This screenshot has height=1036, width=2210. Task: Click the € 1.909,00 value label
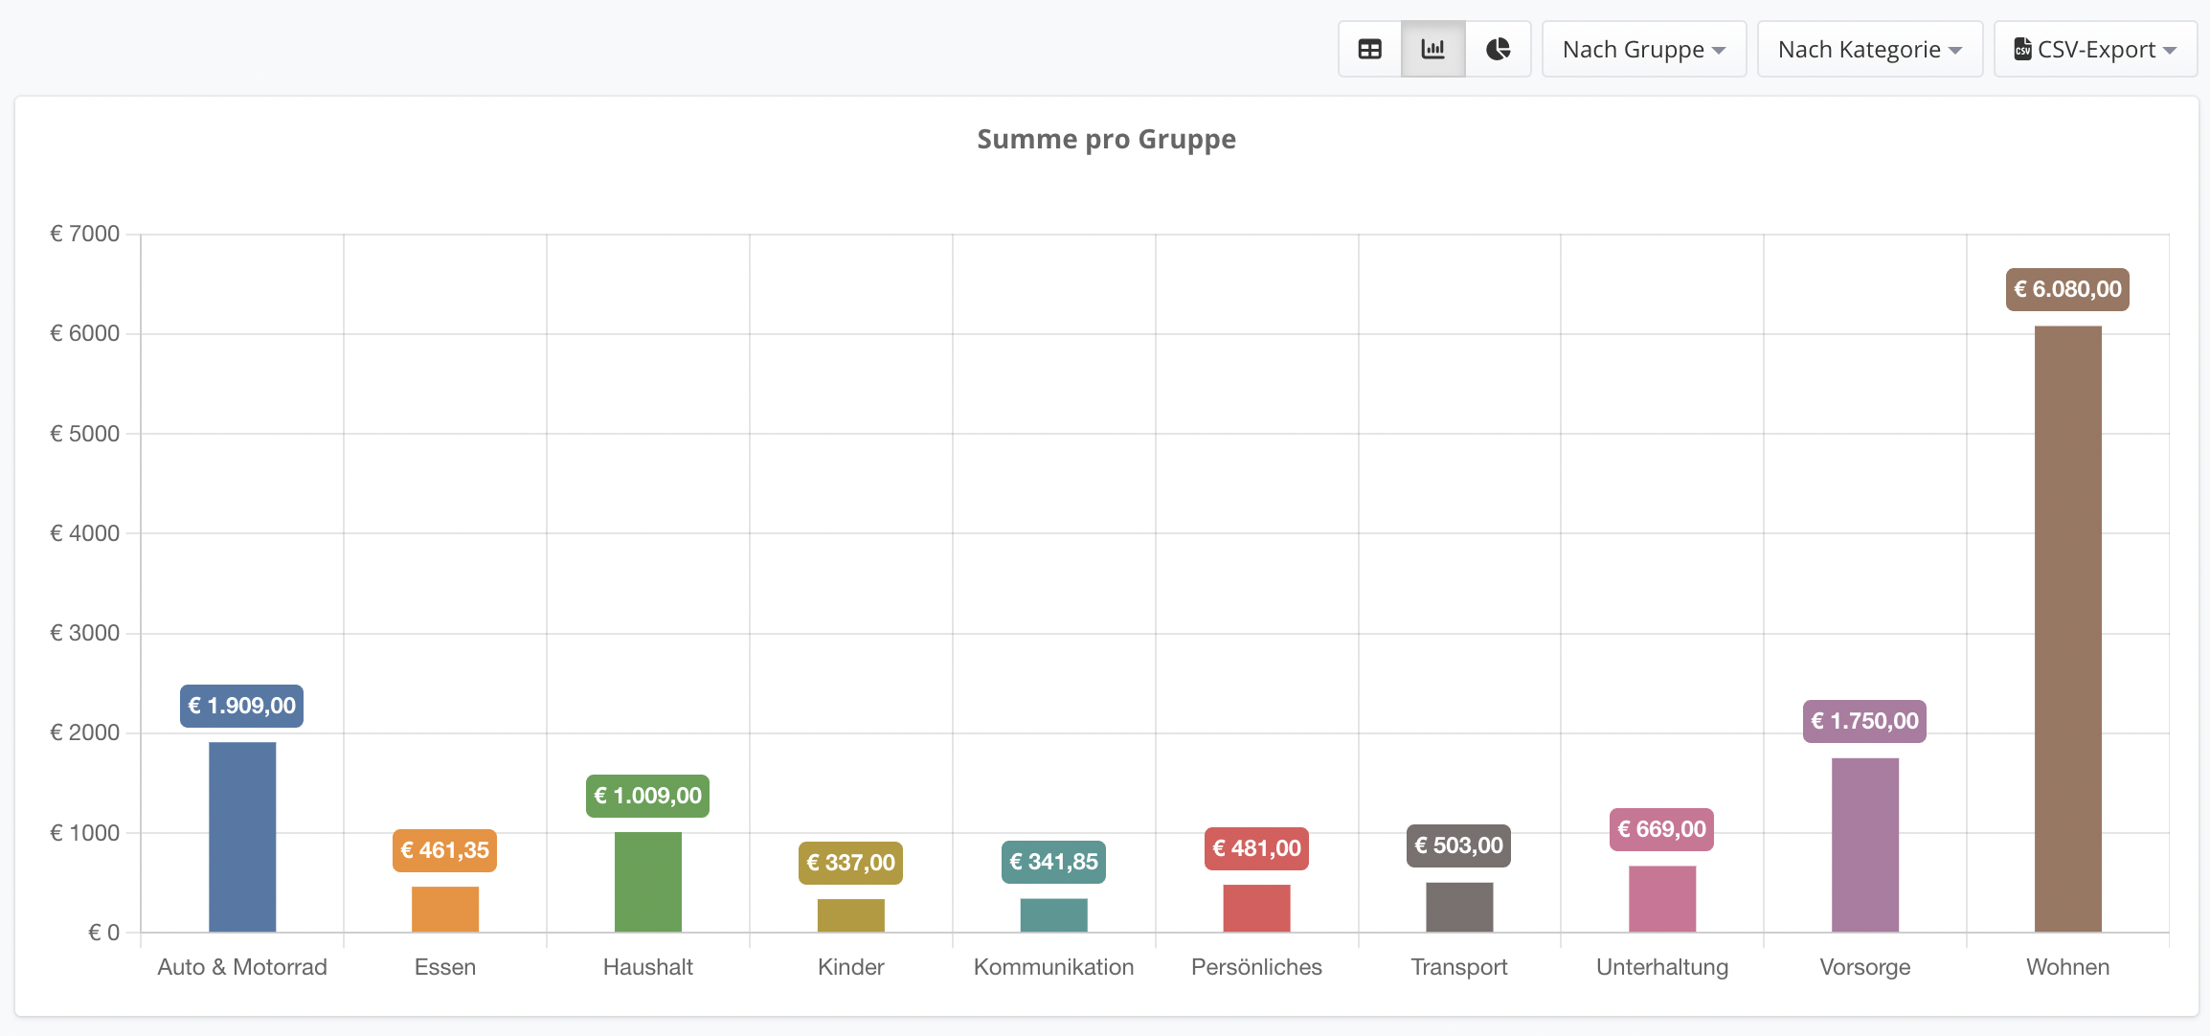242,706
